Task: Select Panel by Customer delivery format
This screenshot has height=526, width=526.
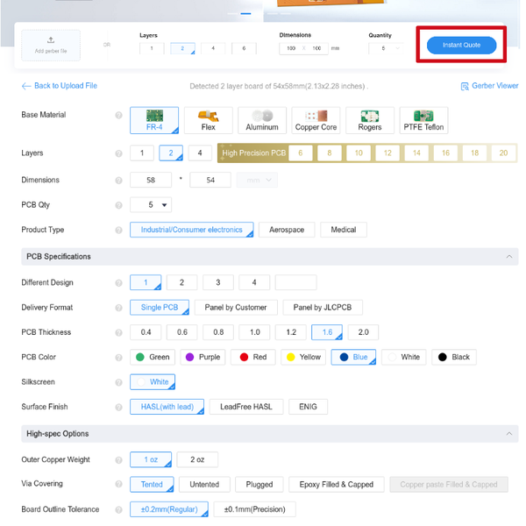Action: [x=236, y=308]
